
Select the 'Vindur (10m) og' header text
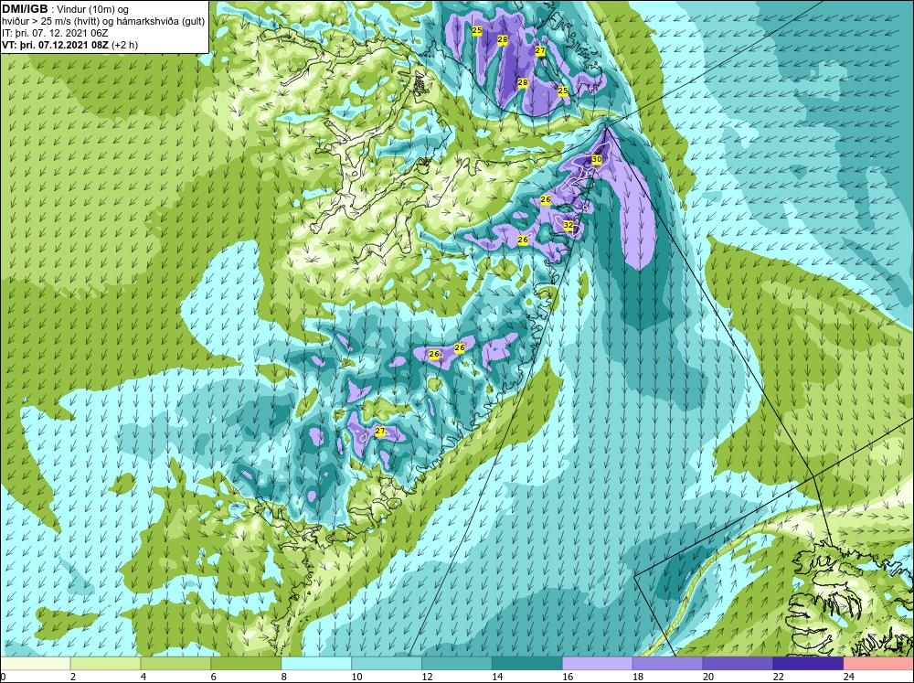[x=94, y=10]
